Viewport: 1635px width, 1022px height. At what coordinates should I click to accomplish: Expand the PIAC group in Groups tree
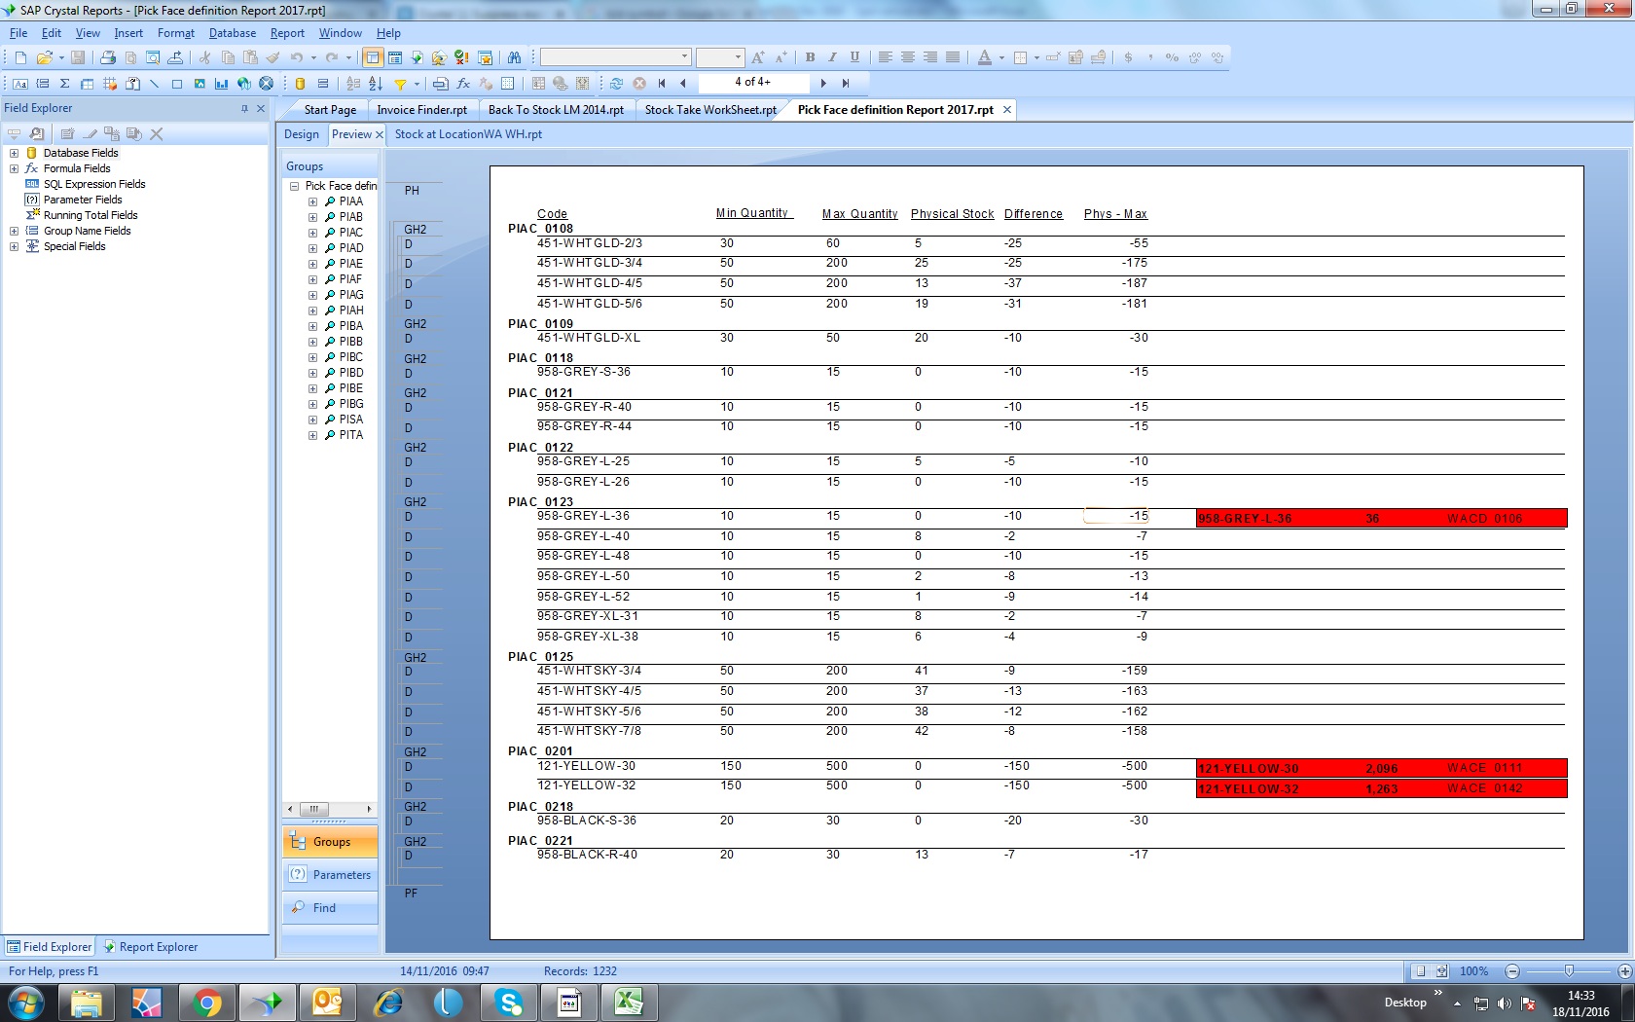click(313, 233)
